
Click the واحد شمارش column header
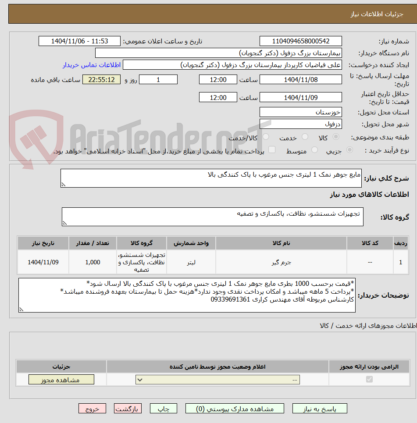click(191, 243)
